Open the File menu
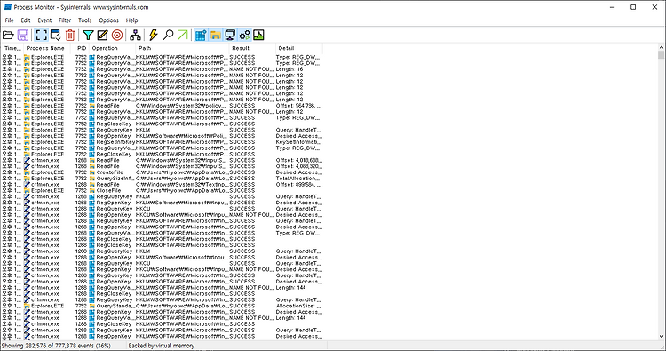The image size is (666, 351). (x=10, y=20)
